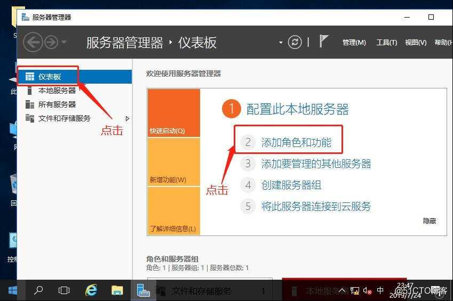The height and width of the screenshot is (301, 453).
Task: Click the muted volume tray icon
Action: click(x=368, y=290)
